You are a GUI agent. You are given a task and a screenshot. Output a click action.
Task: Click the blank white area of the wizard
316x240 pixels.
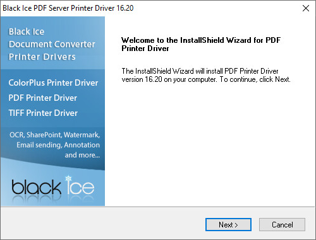210,145
